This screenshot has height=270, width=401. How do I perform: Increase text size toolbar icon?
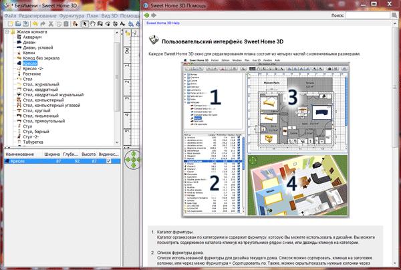click(x=131, y=24)
